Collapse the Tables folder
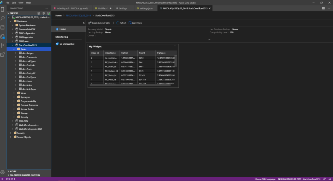The height and width of the screenshot is (181, 333). 14,49
